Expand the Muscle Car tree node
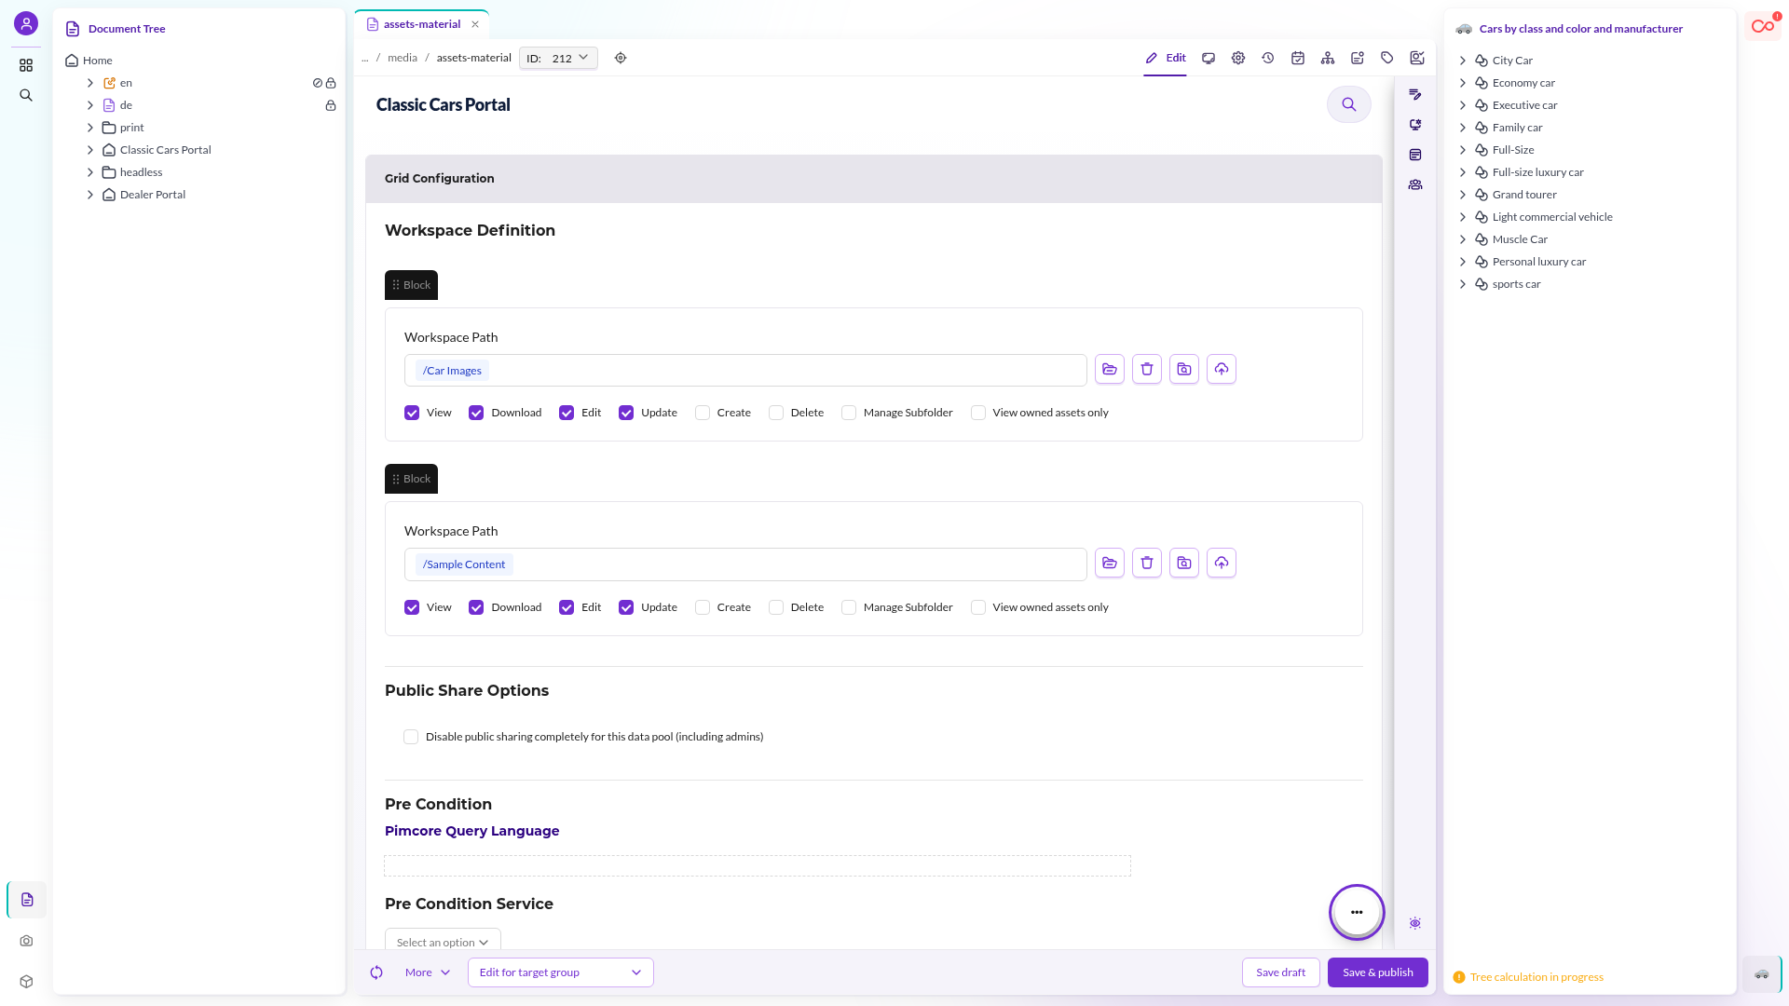Image resolution: width=1789 pixels, height=1006 pixels. (1463, 239)
